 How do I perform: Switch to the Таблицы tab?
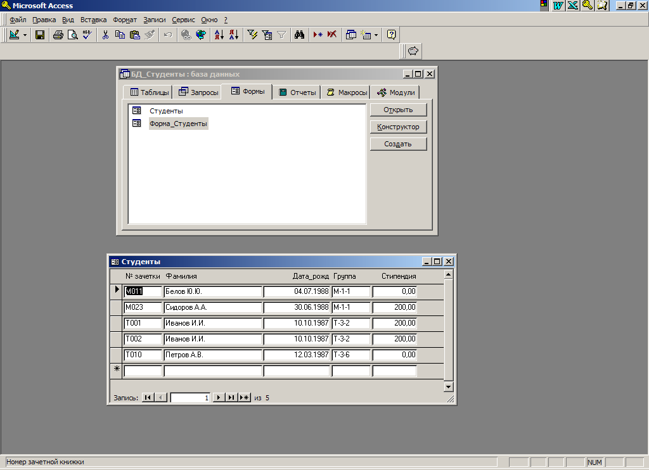(x=148, y=92)
